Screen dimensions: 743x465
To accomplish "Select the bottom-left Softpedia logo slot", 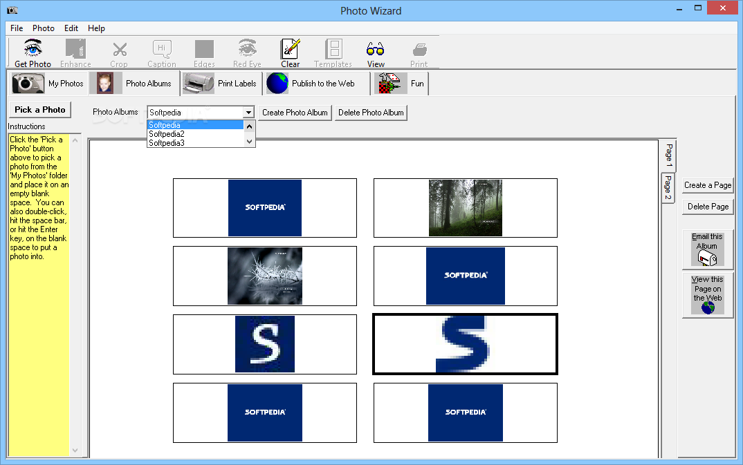I will (265, 413).
